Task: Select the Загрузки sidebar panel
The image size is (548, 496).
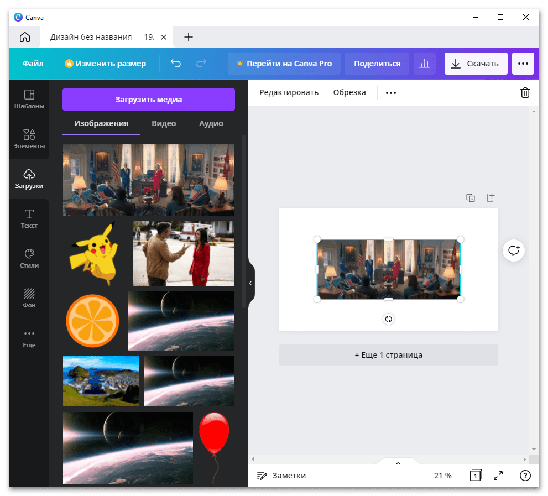Action: 29,179
